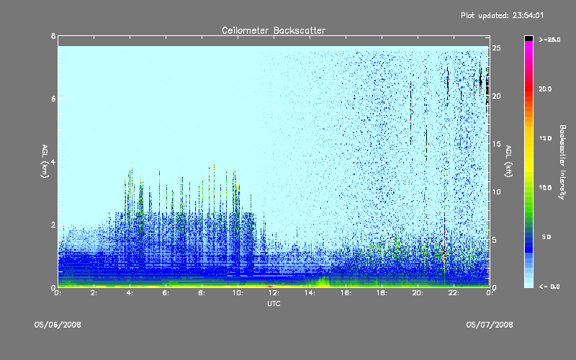
Task: Select the "14:" UTC hour tick label
Action: [x=310, y=293]
